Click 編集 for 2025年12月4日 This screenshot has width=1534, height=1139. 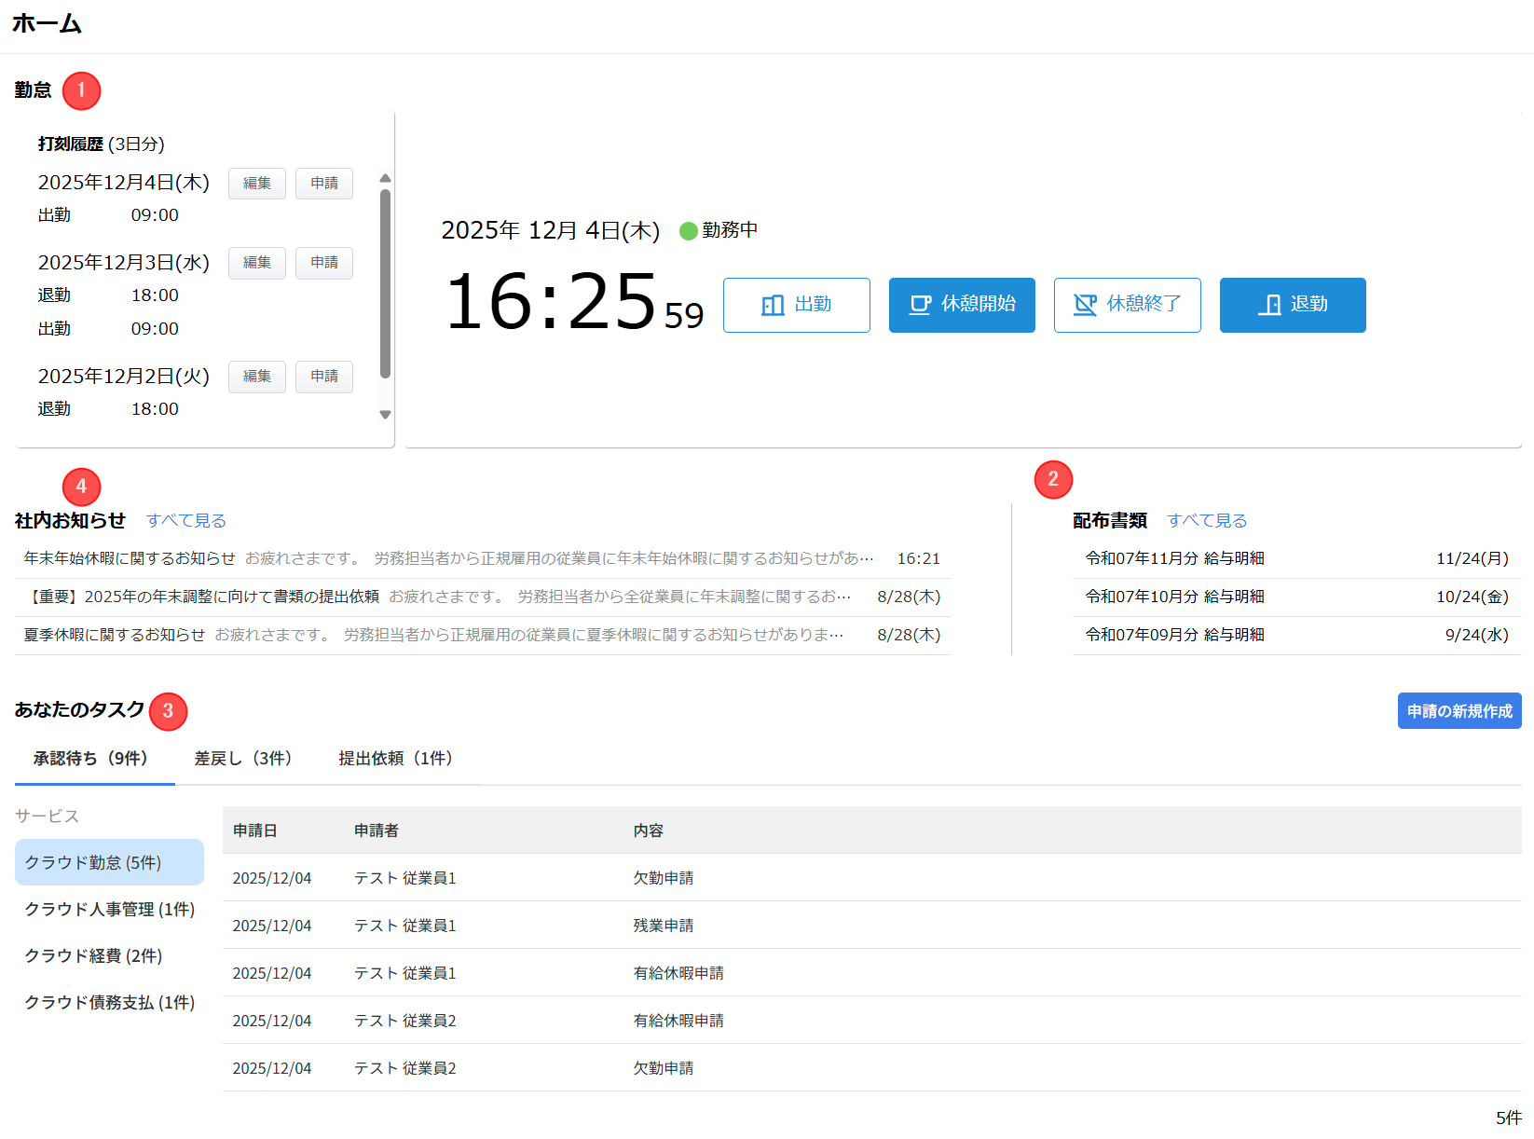click(257, 184)
